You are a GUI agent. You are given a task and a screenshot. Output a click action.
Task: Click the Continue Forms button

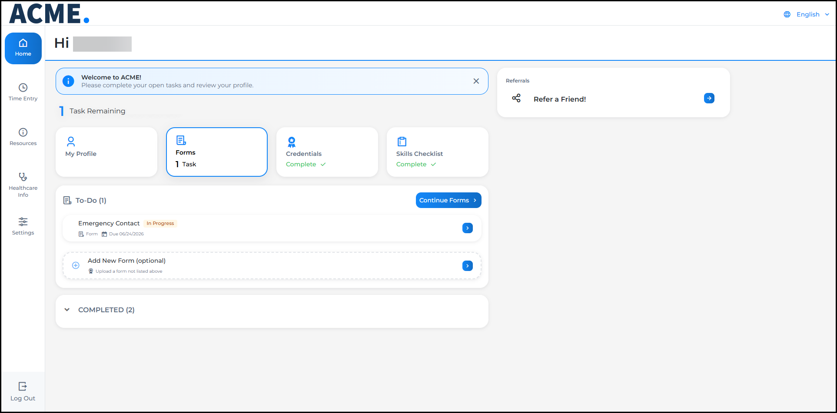point(448,200)
